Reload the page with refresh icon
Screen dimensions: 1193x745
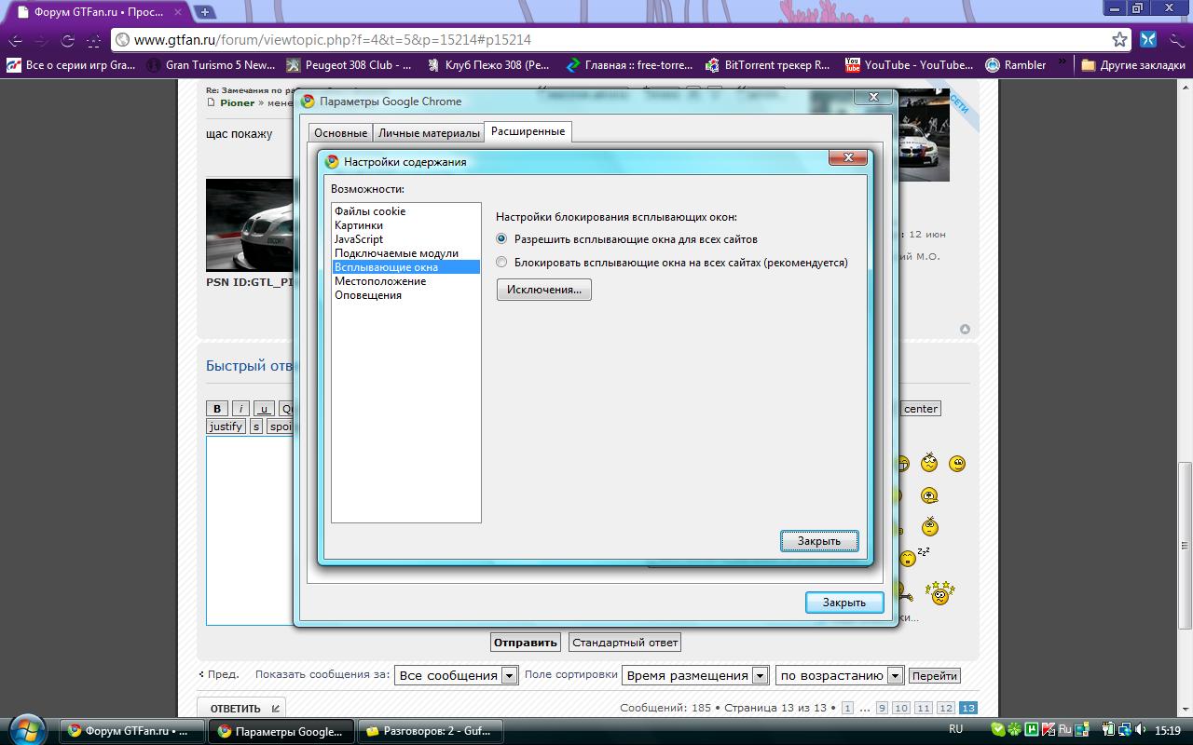point(67,40)
